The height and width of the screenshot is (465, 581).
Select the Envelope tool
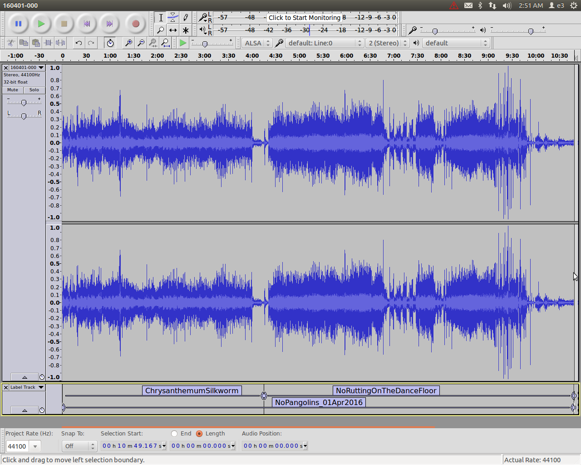(x=173, y=18)
